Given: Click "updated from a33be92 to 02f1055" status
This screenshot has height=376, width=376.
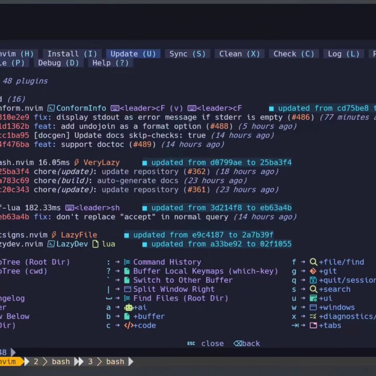Looking at the screenshot, I should tap(217, 244).
